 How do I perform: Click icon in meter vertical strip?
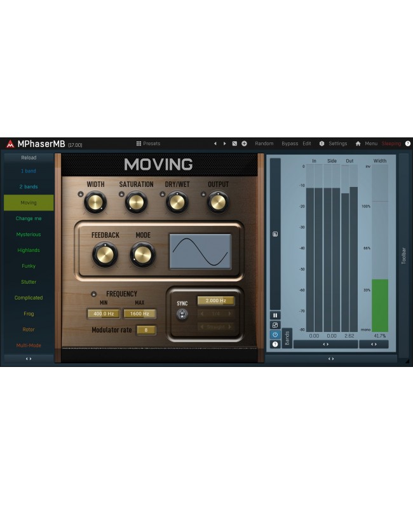tap(275, 234)
